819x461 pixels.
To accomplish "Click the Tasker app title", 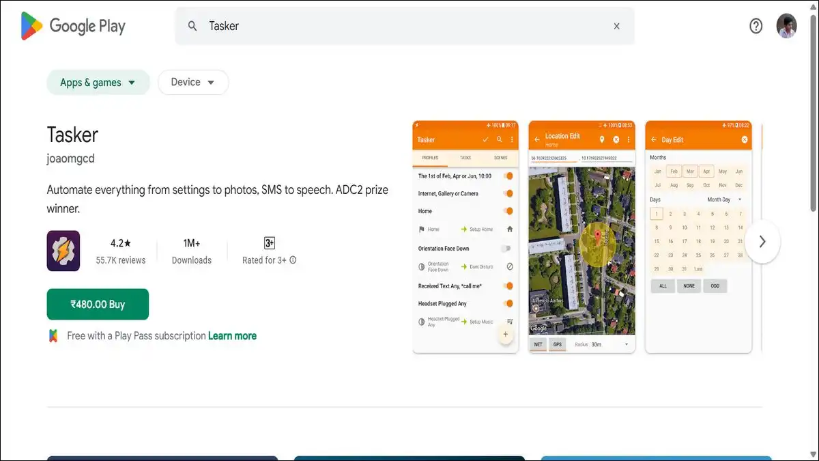I will (x=73, y=135).
